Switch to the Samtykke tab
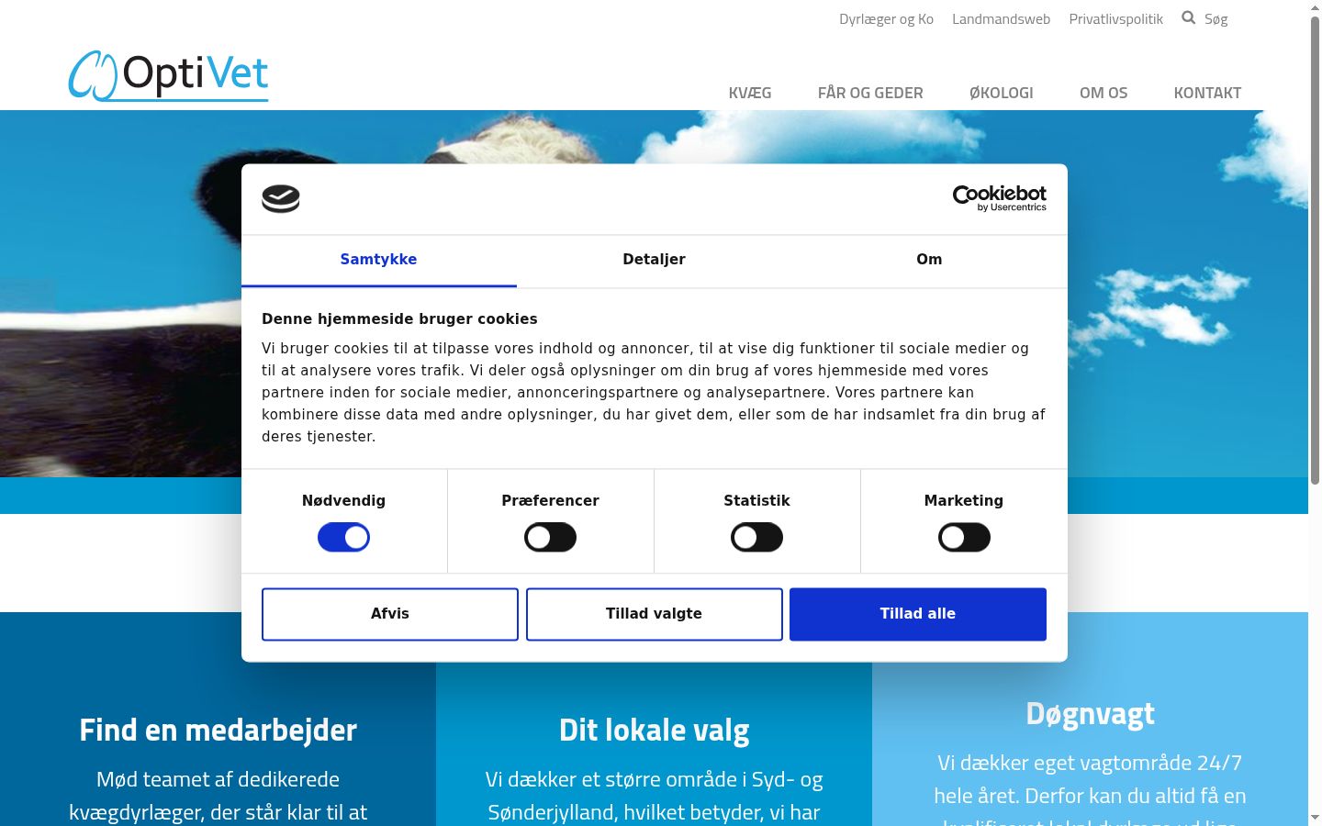Image resolution: width=1322 pixels, height=826 pixels. click(x=379, y=260)
